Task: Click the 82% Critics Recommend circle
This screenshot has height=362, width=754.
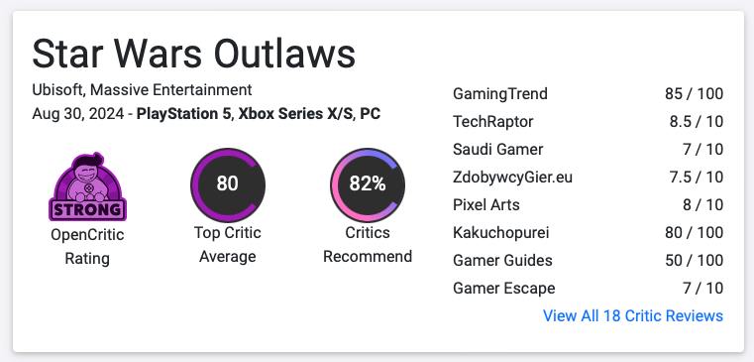Action: 368,184
